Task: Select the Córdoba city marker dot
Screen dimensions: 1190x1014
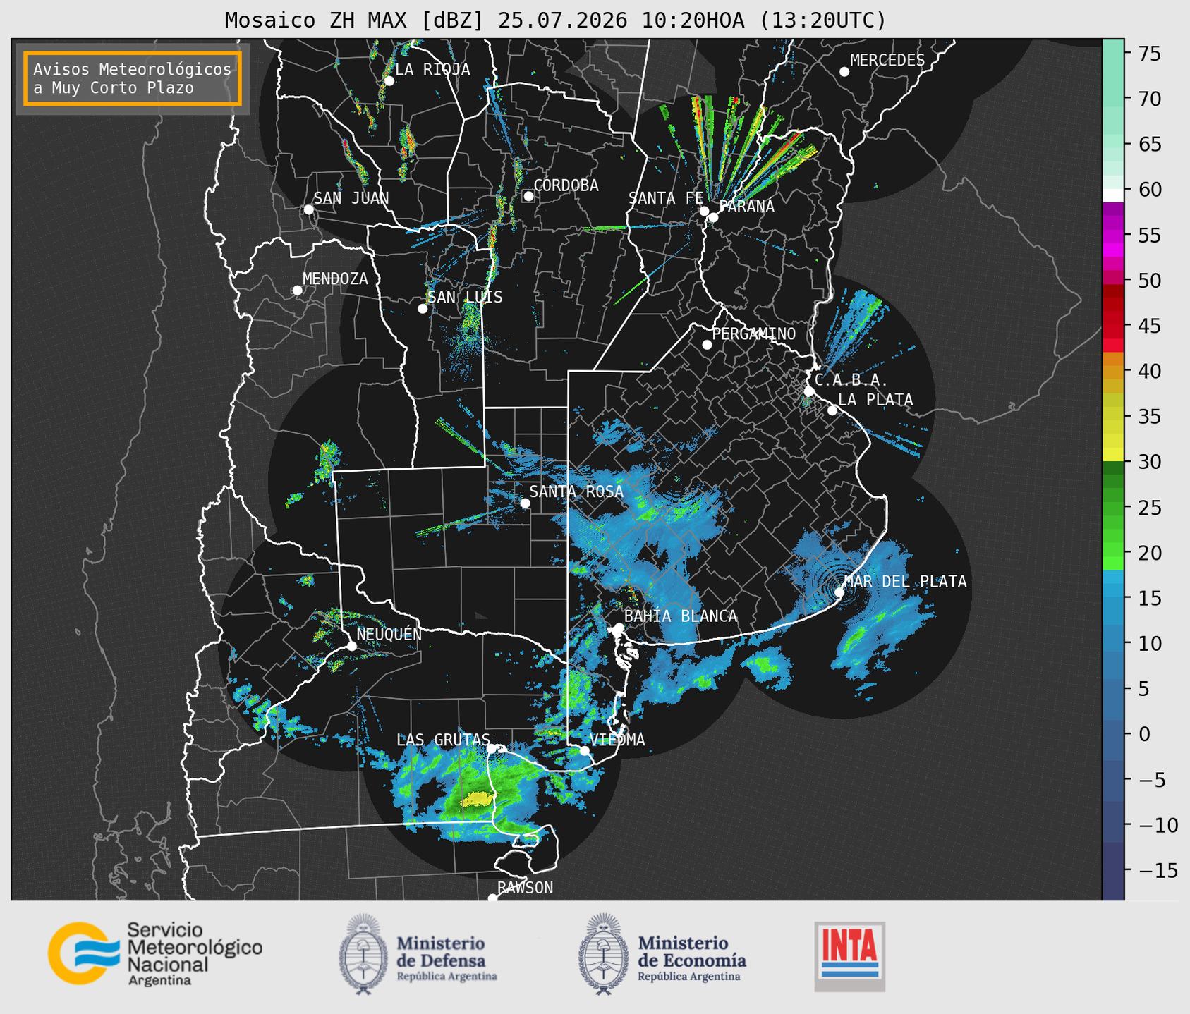Action: point(528,196)
